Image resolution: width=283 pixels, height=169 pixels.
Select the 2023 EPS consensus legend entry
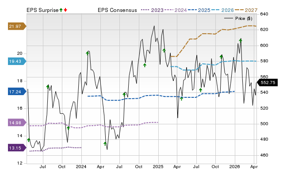[152, 10]
